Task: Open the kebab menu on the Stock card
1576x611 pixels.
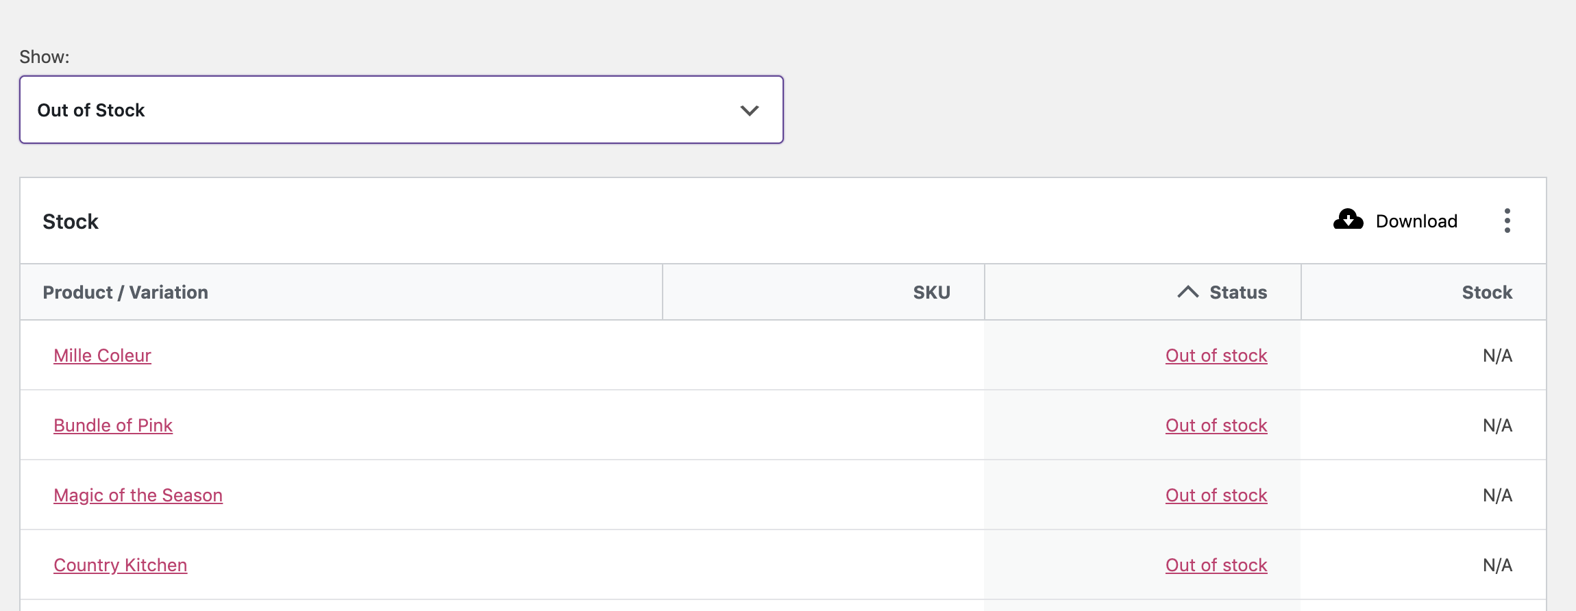Action: (x=1507, y=221)
